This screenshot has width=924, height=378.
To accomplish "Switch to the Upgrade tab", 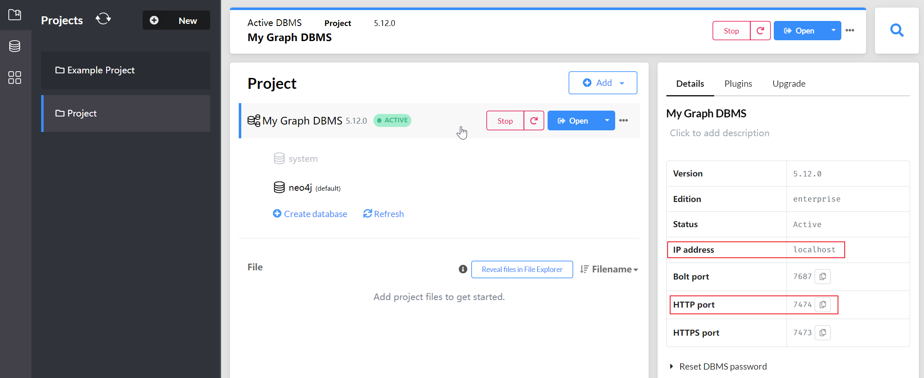I will pyautogui.click(x=789, y=84).
